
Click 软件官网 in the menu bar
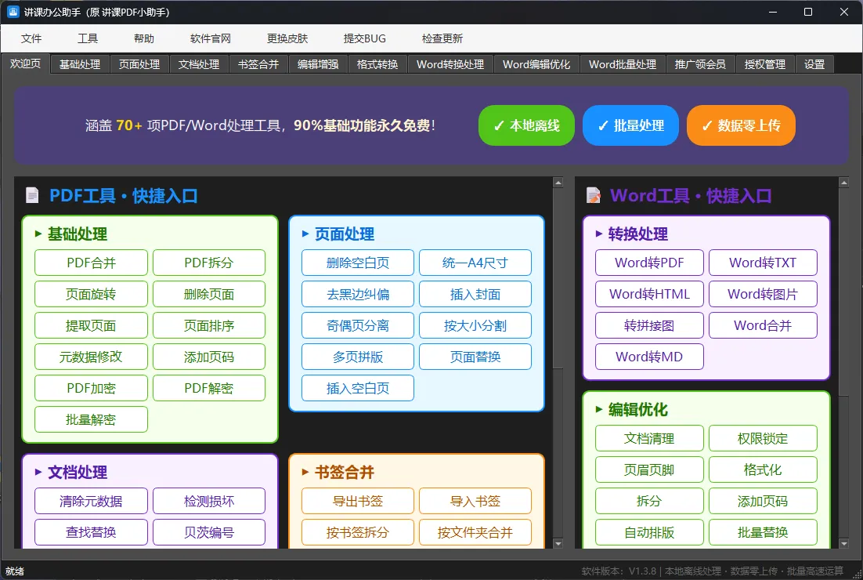[x=211, y=38]
